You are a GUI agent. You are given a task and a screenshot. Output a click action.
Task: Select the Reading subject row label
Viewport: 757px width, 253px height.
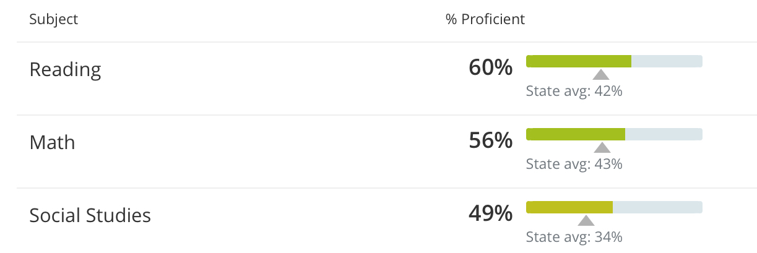(x=66, y=69)
